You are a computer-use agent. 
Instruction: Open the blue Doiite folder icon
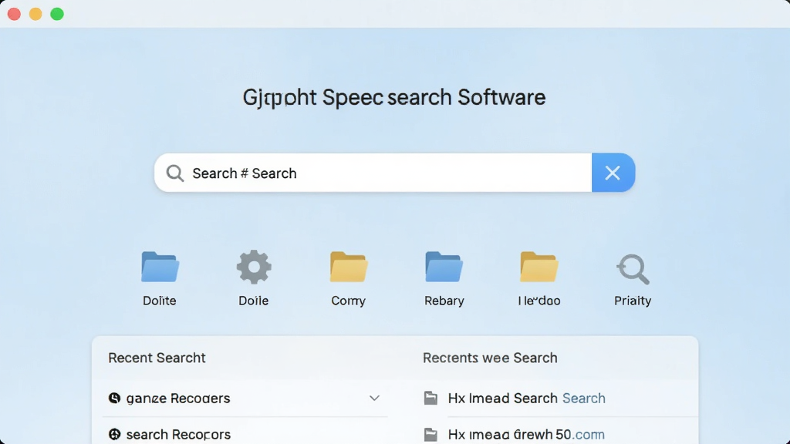pyautogui.click(x=160, y=267)
